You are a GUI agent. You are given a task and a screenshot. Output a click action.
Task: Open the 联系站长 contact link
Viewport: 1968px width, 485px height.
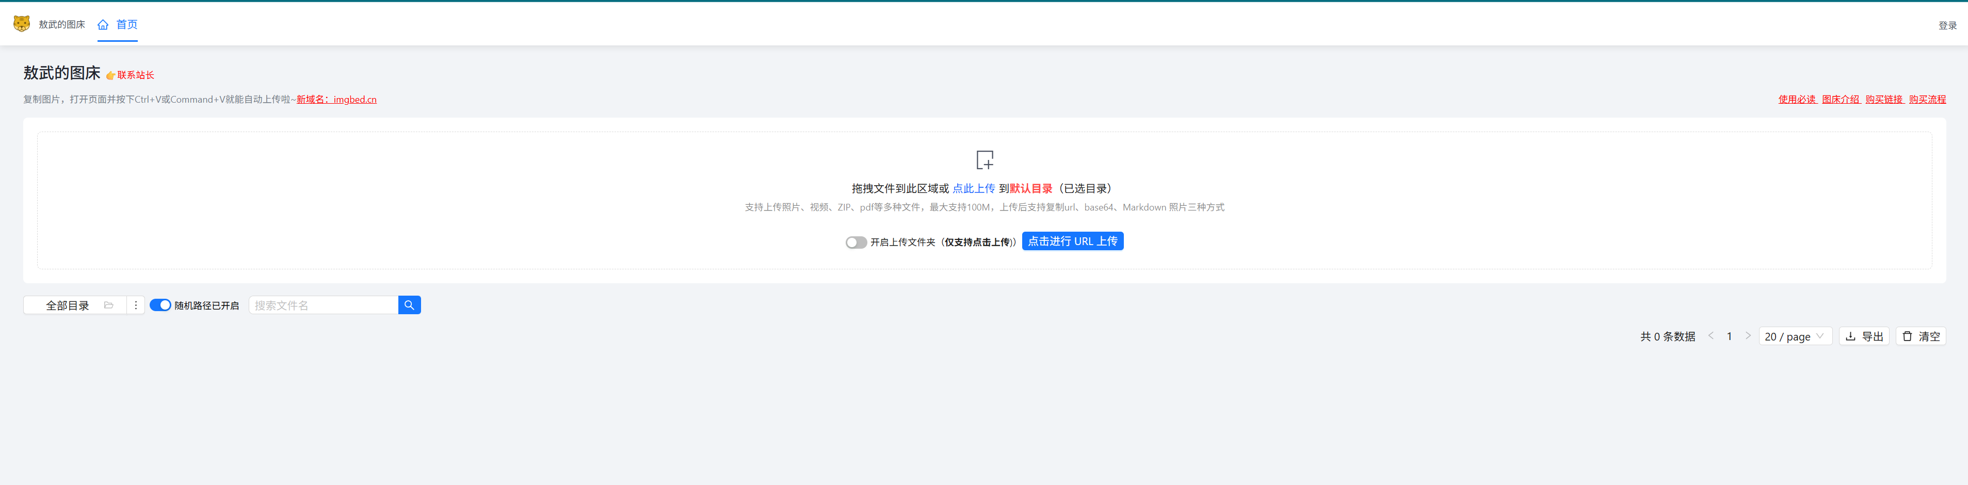point(135,75)
